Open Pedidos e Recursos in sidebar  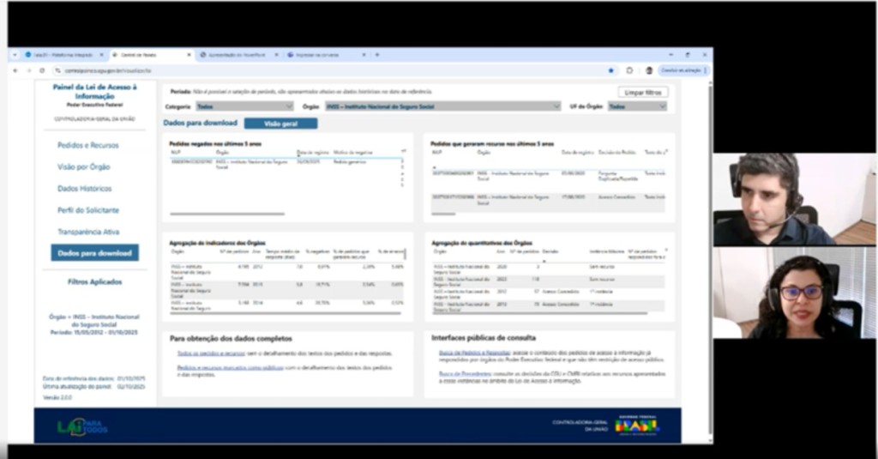(x=88, y=145)
